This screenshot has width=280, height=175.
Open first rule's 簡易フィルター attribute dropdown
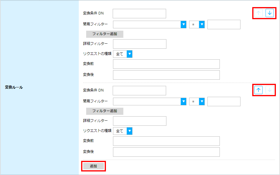pyautogui.click(x=150, y=24)
